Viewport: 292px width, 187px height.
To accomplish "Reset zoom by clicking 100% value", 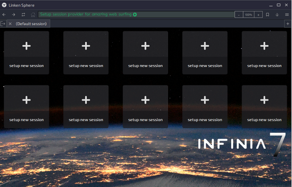I will tap(248, 15).
